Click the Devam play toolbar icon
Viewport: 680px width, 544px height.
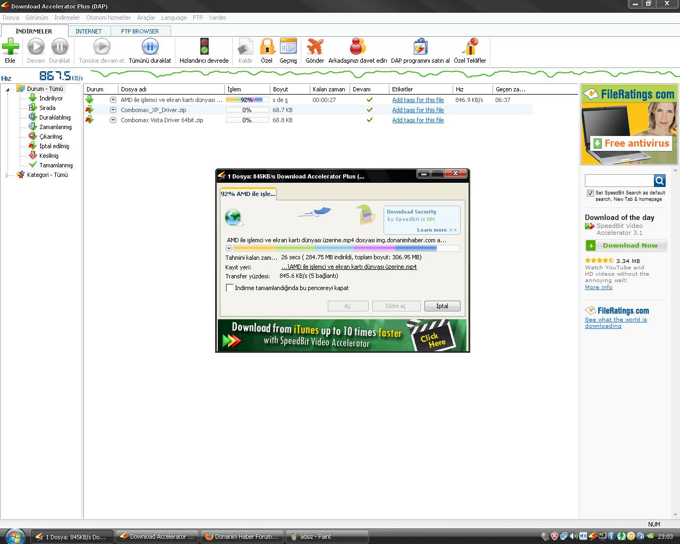(x=36, y=47)
